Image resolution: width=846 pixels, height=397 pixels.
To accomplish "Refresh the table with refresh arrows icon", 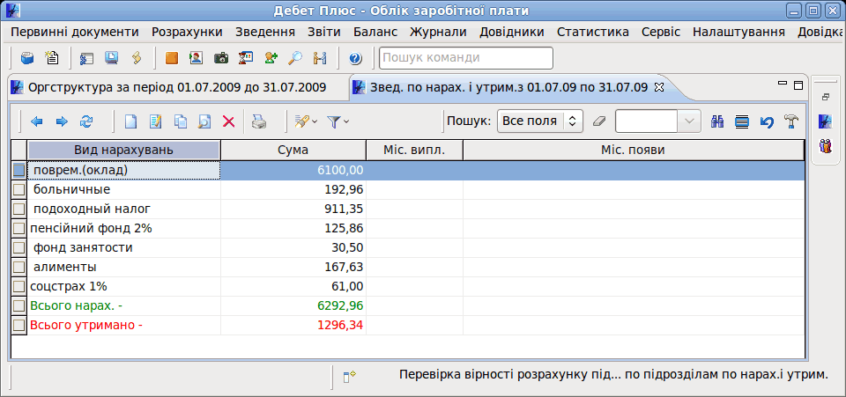I will click(x=86, y=121).
